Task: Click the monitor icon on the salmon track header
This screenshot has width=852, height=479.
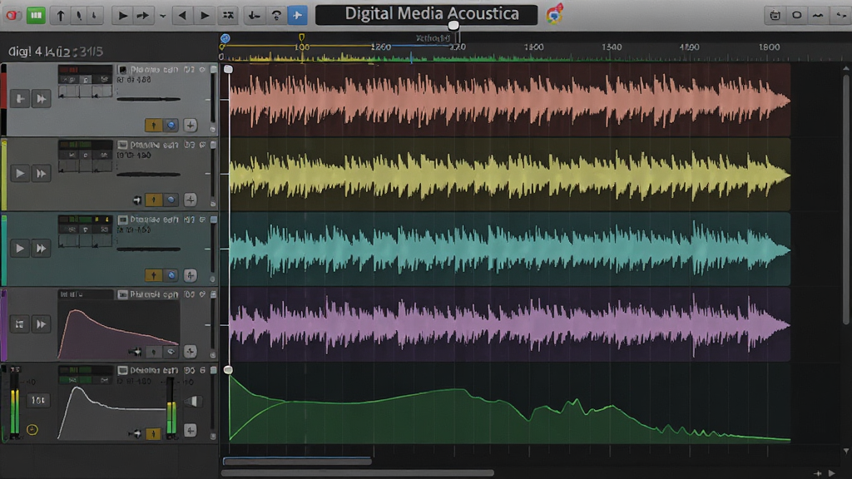Action: (122, 70)
